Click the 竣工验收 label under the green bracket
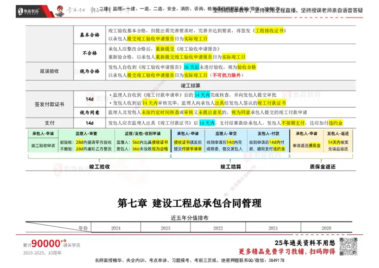This screenshot has width=379, height=268. tap(99, 166)
